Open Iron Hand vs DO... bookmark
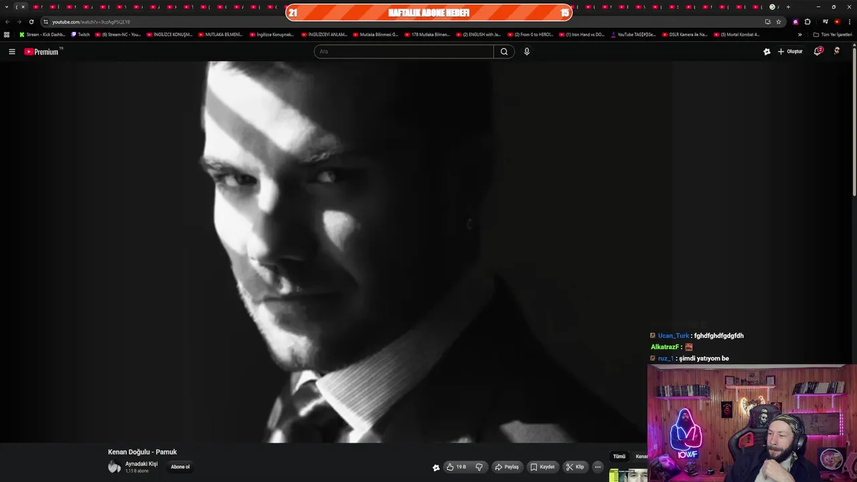 tap(582, 34)
